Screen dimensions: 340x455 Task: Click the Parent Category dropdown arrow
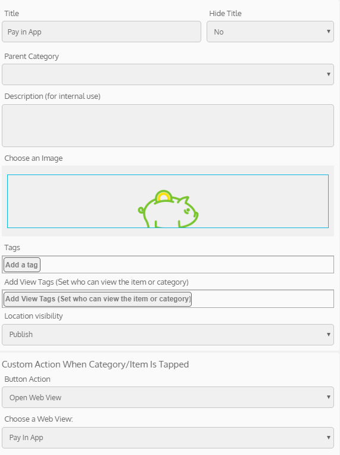(329, 74)
